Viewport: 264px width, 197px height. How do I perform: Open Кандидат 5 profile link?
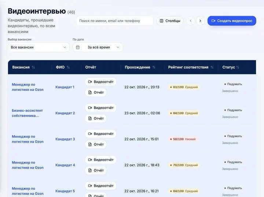pos(65,191)
